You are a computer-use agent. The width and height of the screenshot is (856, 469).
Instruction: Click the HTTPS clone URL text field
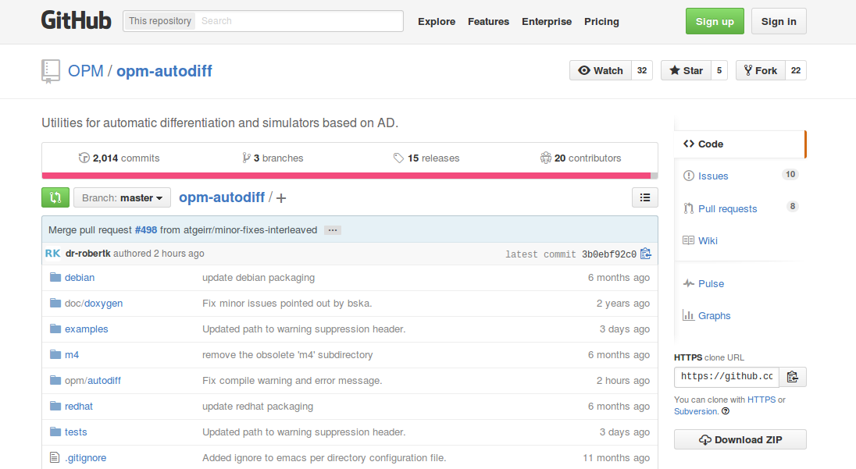coord(726,377)
